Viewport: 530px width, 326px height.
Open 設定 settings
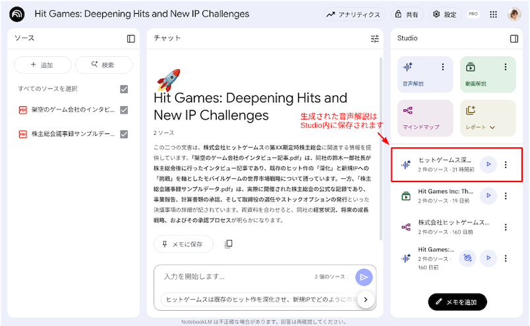445,15
